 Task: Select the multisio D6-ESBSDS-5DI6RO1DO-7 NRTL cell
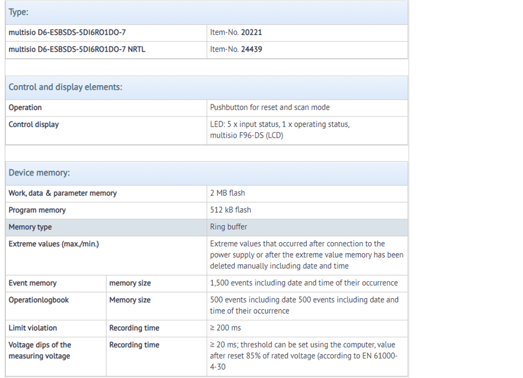click(106, 49)
